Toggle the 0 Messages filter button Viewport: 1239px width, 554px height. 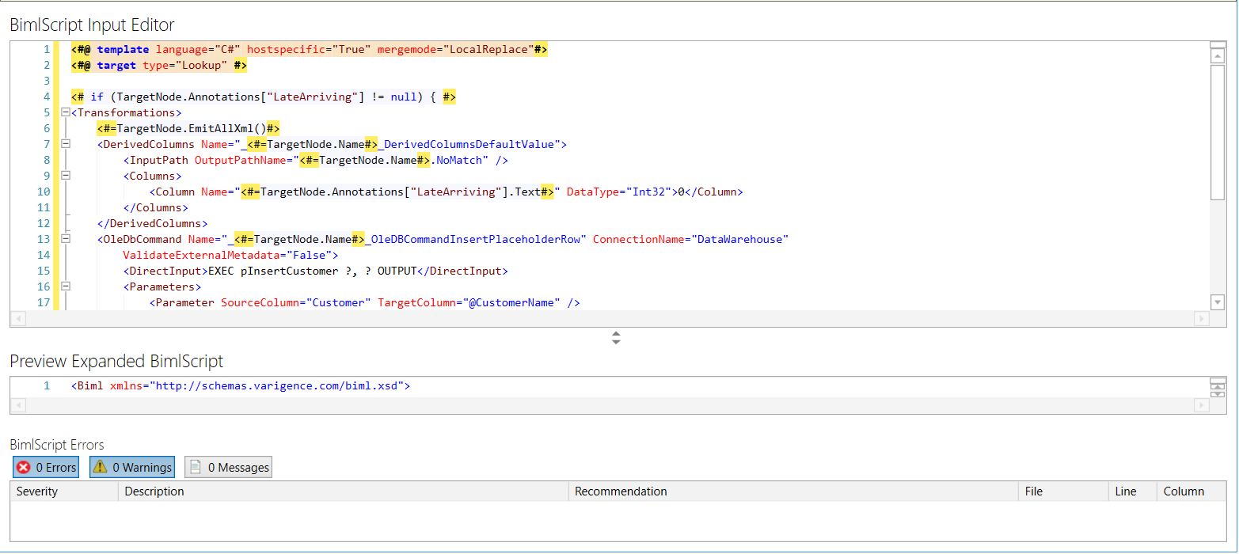click(x=228, y=467)
